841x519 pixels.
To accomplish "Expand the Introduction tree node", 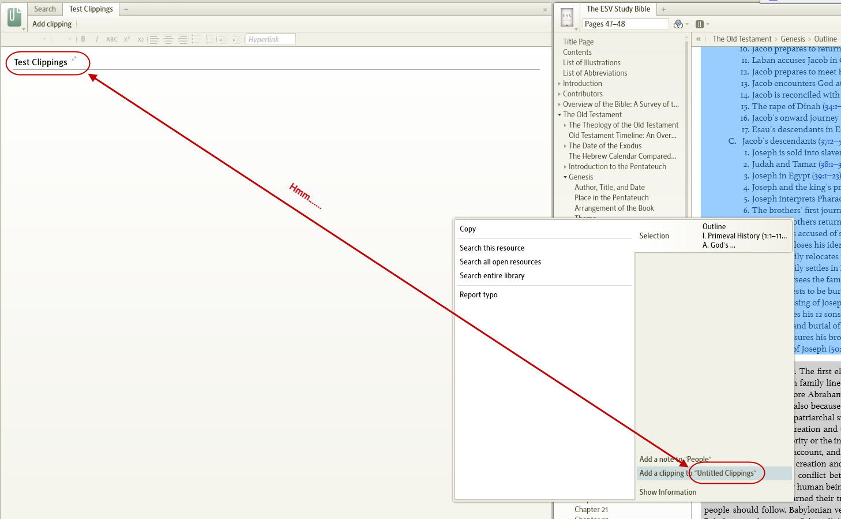I will [560, 84].
